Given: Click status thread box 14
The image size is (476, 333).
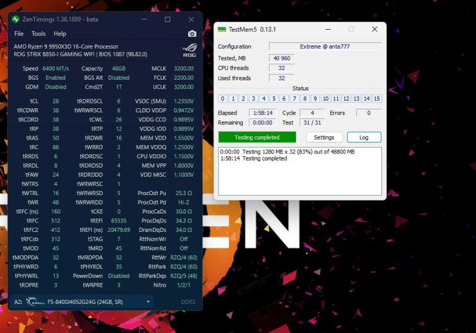Looking at the screenshot, I should [x=367, y=99].
